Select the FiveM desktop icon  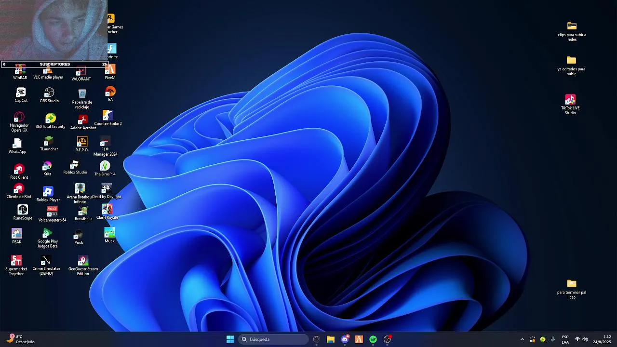click(110, 72)
